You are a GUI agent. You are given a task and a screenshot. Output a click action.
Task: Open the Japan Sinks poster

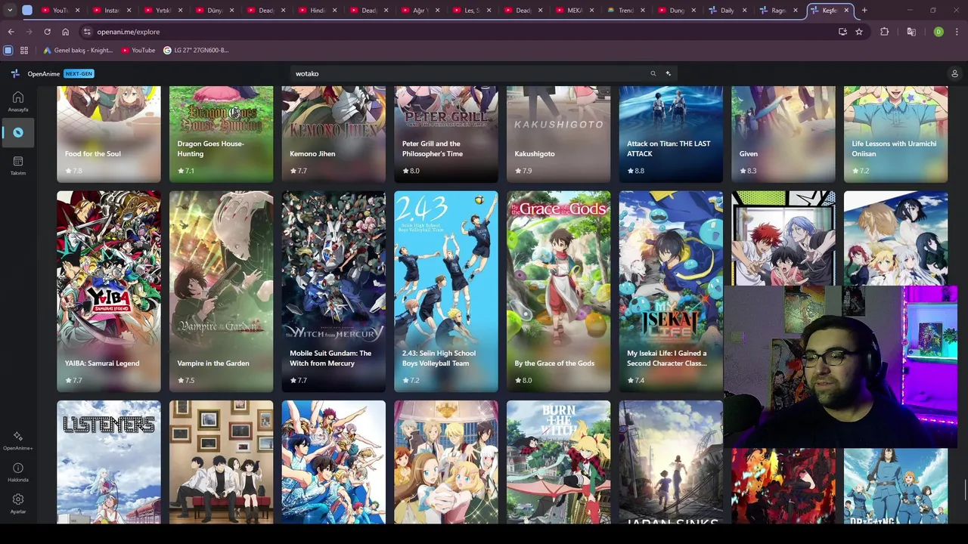pos(671,462)
